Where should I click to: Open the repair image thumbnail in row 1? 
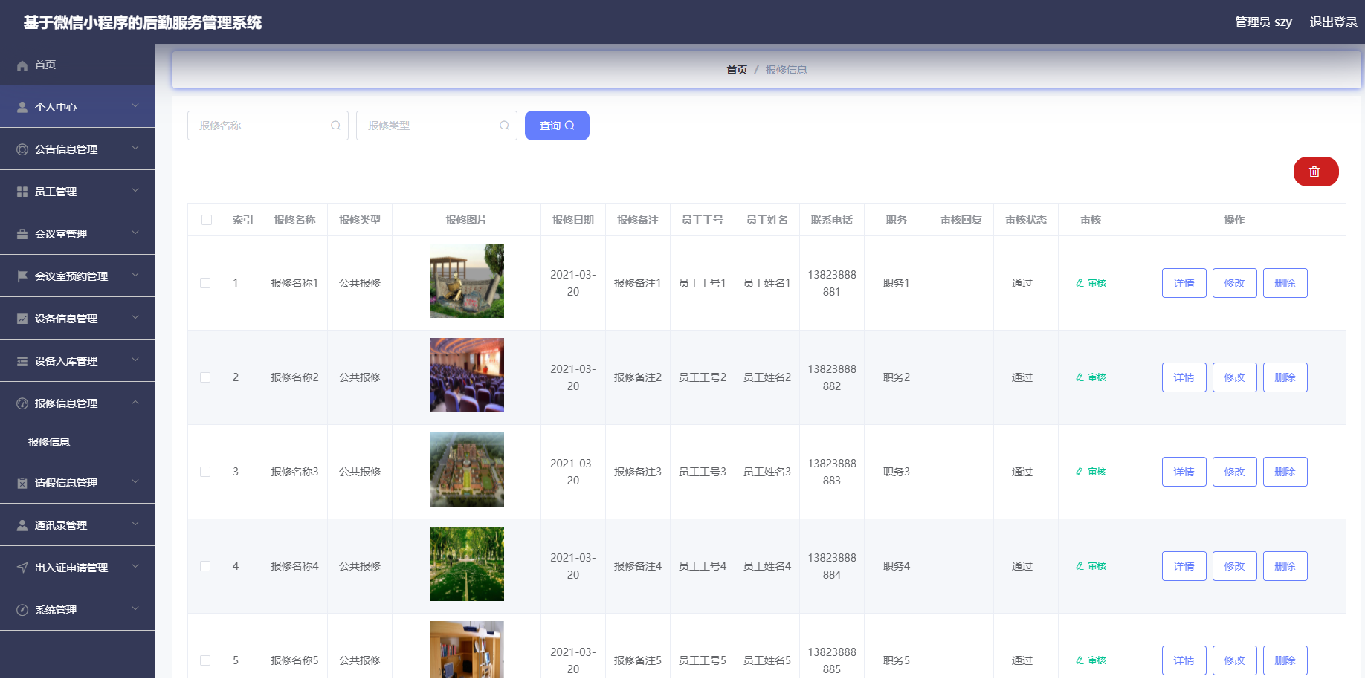467,281
